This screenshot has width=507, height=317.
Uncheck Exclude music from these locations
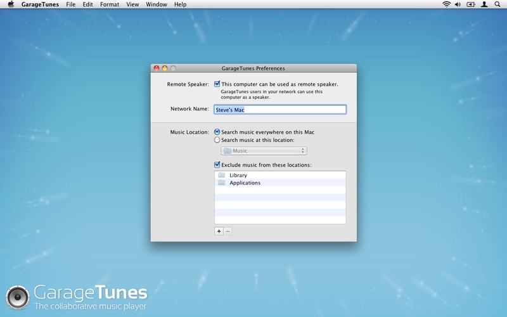click(x=217, y=165)
